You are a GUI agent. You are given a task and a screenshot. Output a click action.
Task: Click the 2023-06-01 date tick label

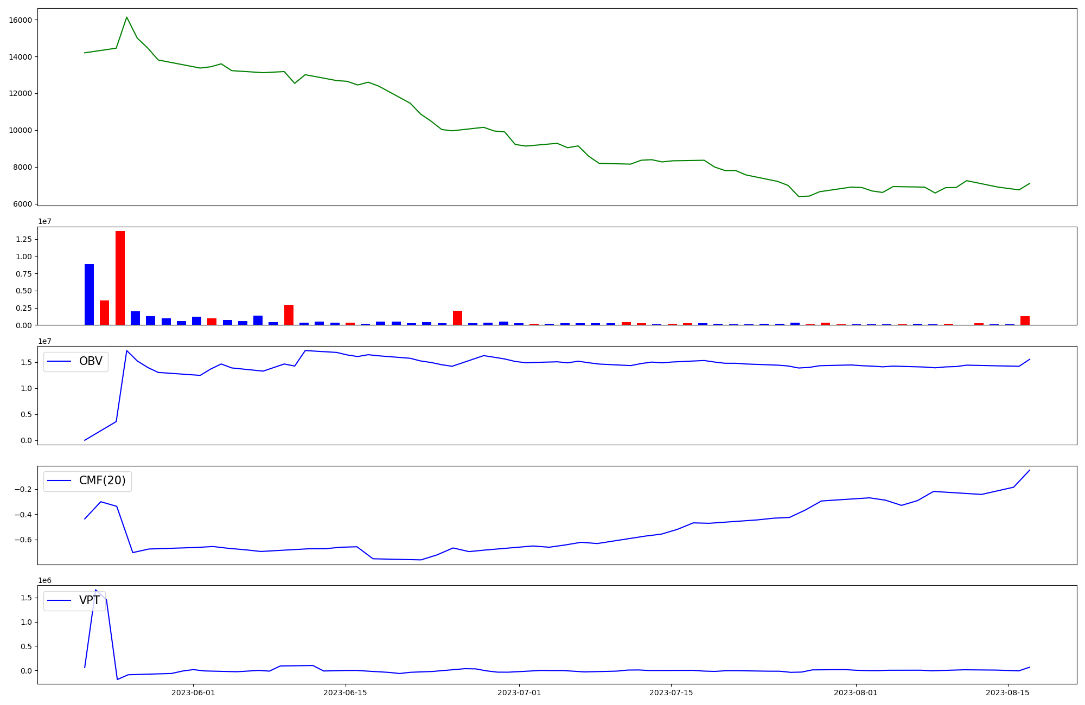tap(193, 693)
